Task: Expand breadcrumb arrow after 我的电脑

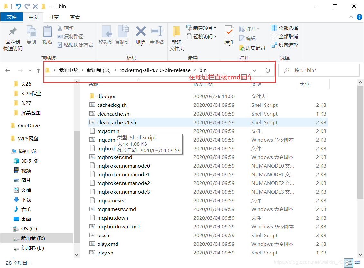Action: pyautogui.click(x=82, y=70)
